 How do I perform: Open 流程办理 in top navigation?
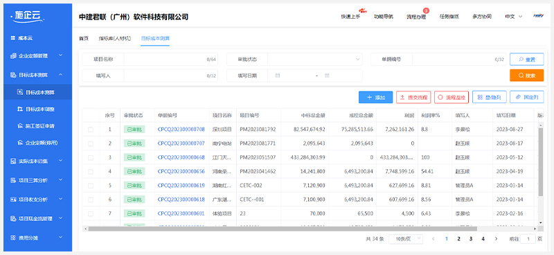coord(416,17)
